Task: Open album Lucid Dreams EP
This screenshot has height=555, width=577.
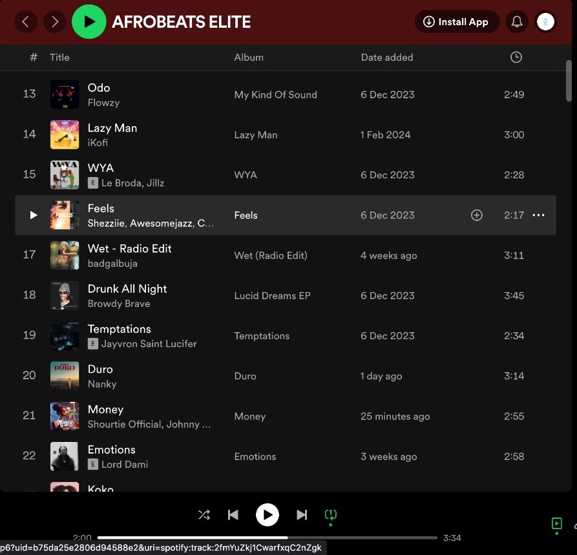Action: click(x=272, y=295)
